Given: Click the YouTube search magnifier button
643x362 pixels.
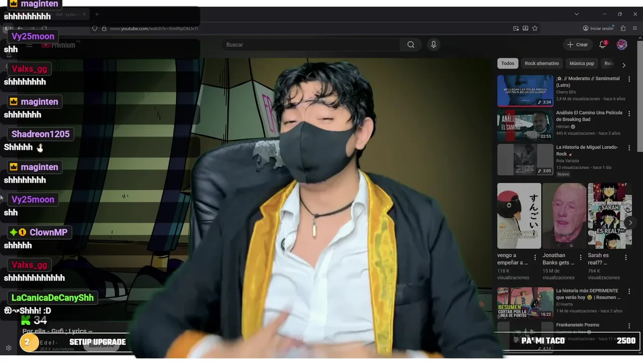Looking at the screenshot, I should [x=411, y=45].
